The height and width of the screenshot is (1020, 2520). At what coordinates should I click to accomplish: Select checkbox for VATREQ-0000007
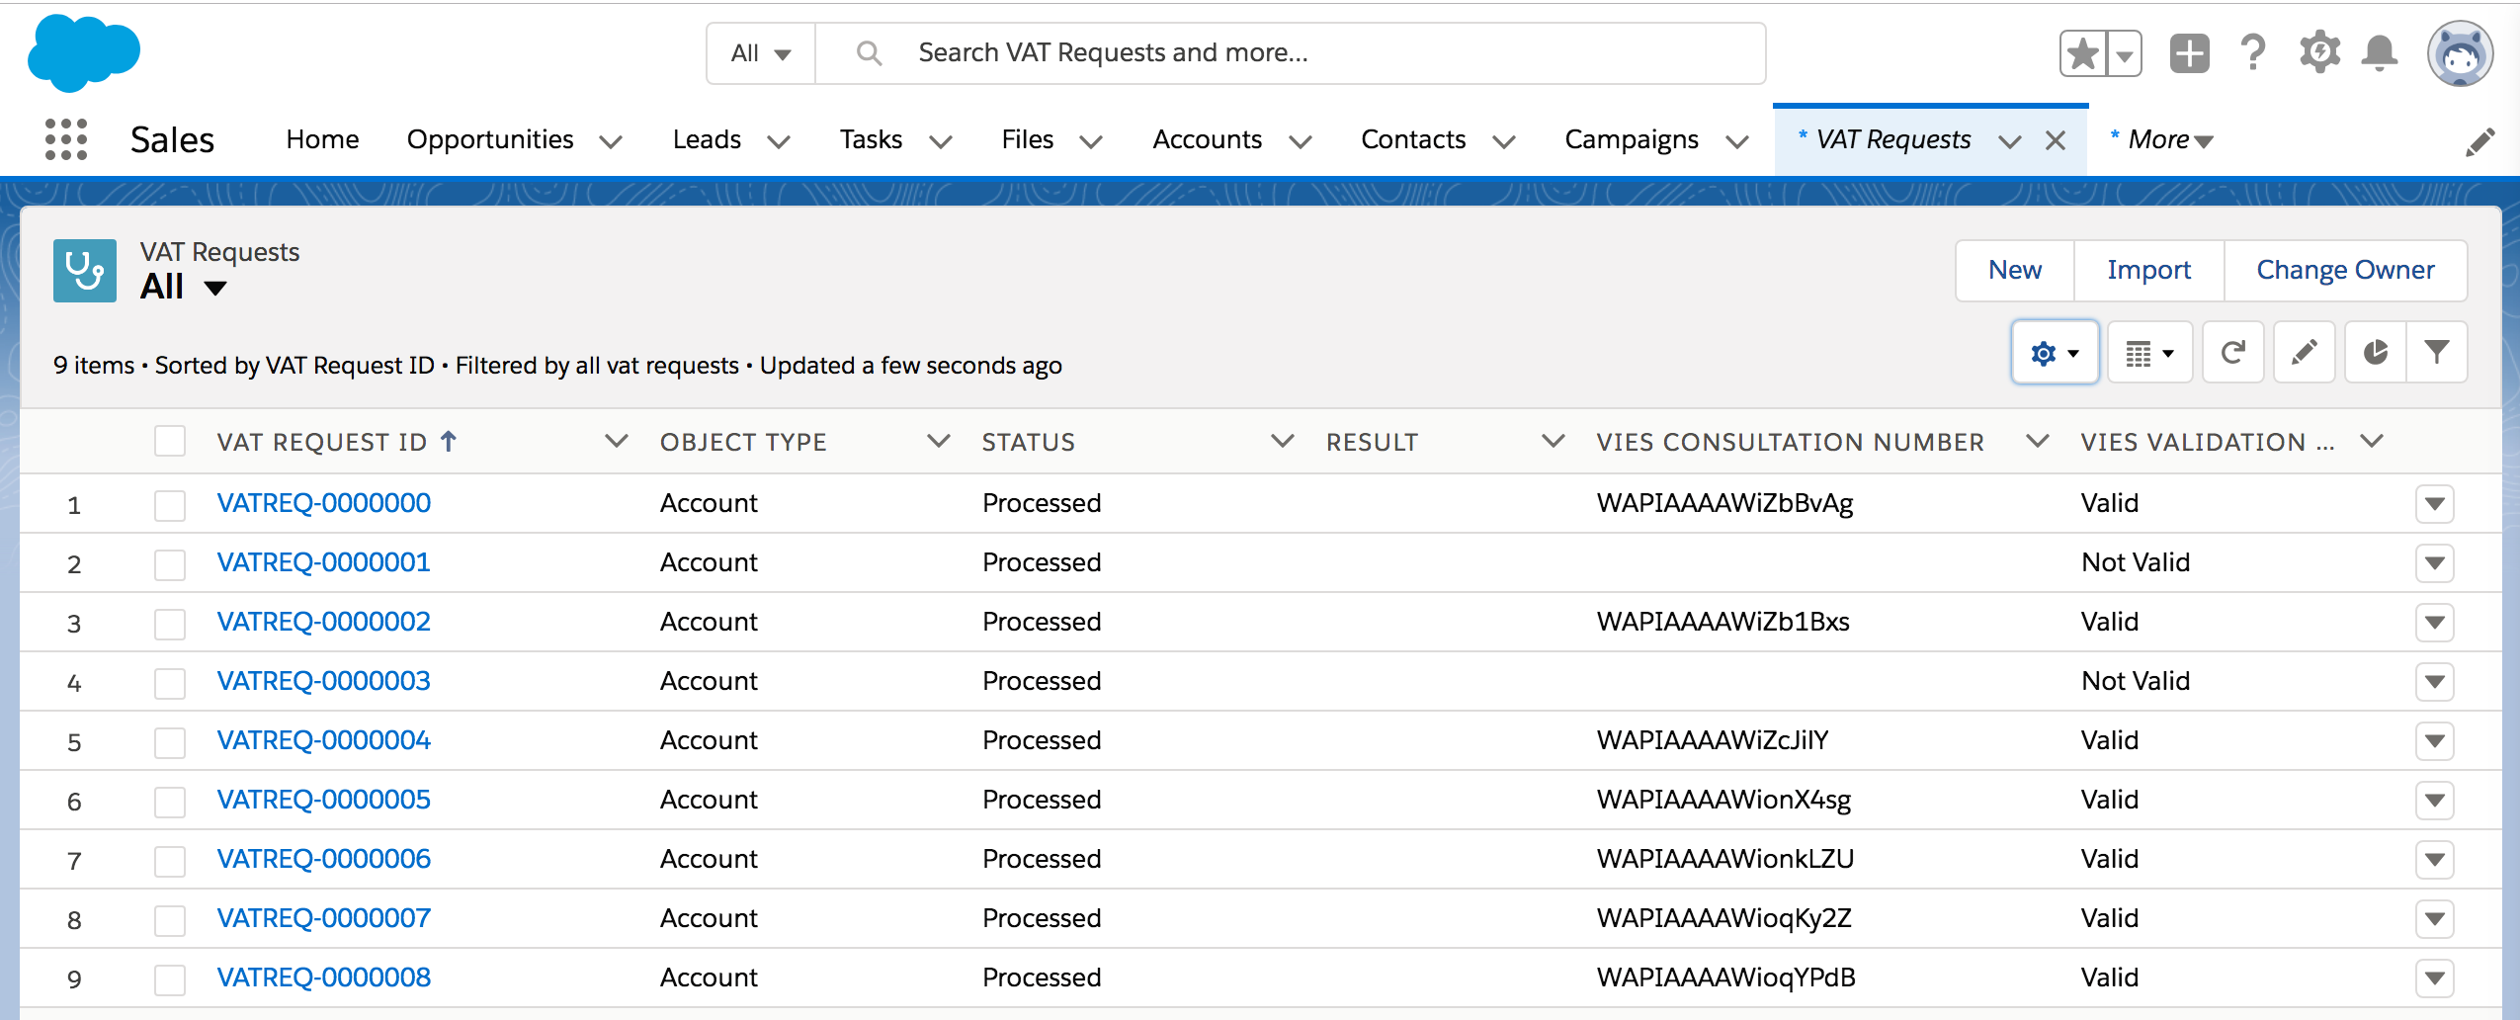coord(170,920)
